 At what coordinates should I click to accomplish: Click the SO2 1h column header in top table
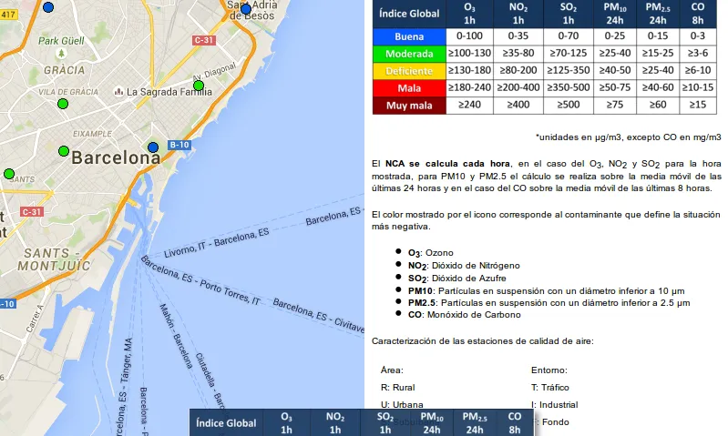(x=569, y=14)
